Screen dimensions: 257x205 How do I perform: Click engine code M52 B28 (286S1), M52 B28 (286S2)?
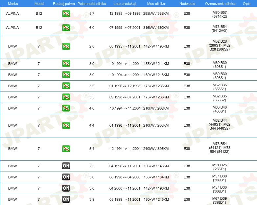click(x=220, y=45)
